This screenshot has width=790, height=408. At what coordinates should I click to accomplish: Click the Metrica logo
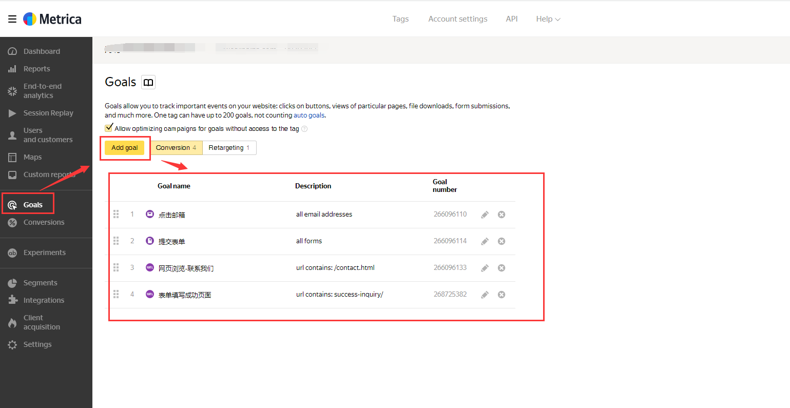pyautogui.click(x=52, y=19)
